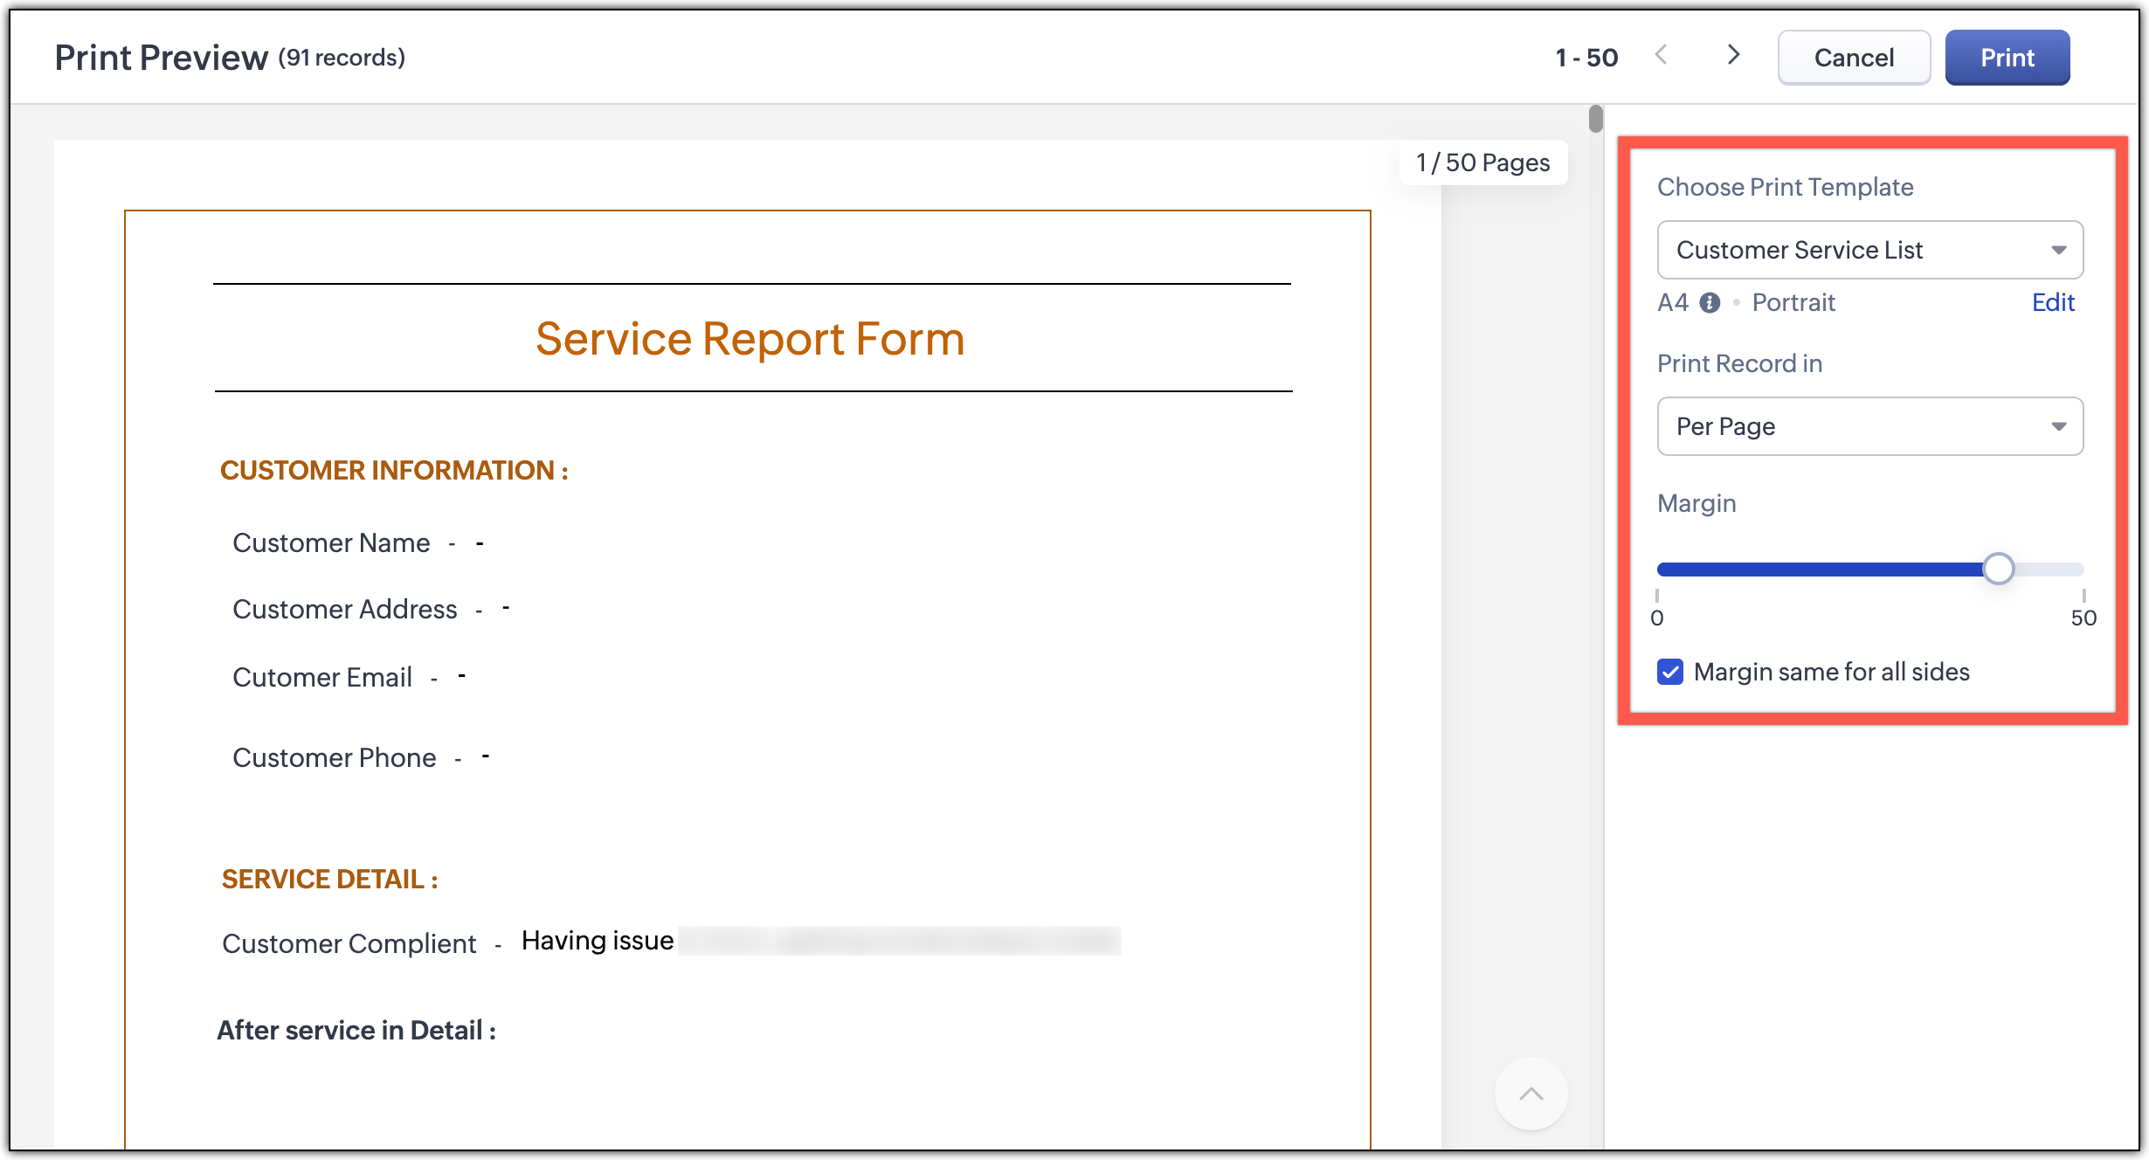The height and width of the screenshot is (1160, 2149).
Task: Click the 1 / 50 Pages indicator
Action: 1482,163
